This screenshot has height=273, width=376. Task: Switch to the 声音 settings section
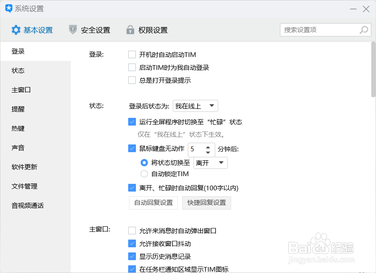(x=18, y=147)
